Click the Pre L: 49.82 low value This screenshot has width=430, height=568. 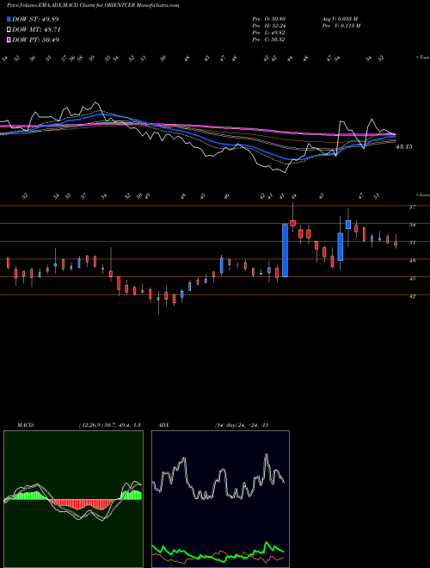(x=269, y=33)
